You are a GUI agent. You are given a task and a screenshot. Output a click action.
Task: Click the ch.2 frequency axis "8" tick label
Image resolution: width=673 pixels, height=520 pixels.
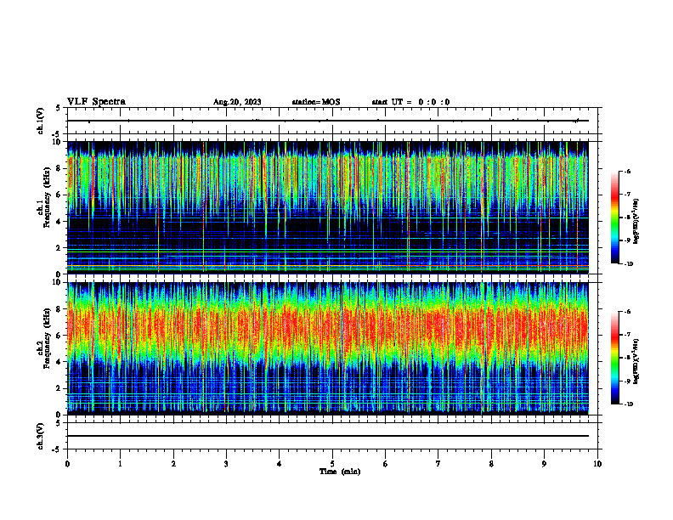(59, 309)
